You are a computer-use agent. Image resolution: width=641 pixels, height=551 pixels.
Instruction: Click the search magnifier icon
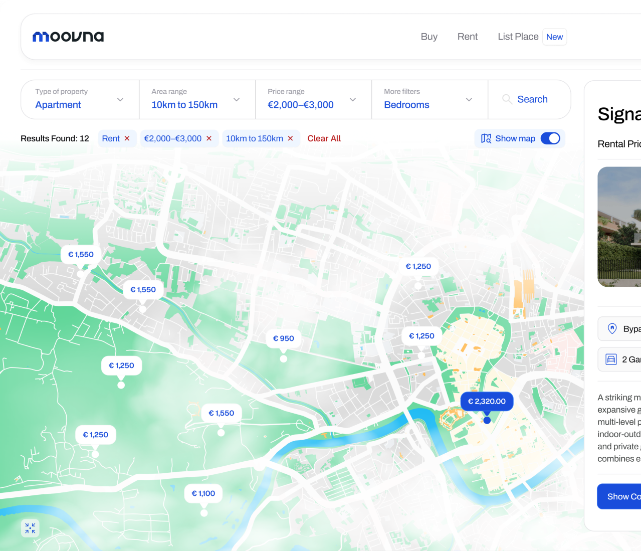coord(507,99)
